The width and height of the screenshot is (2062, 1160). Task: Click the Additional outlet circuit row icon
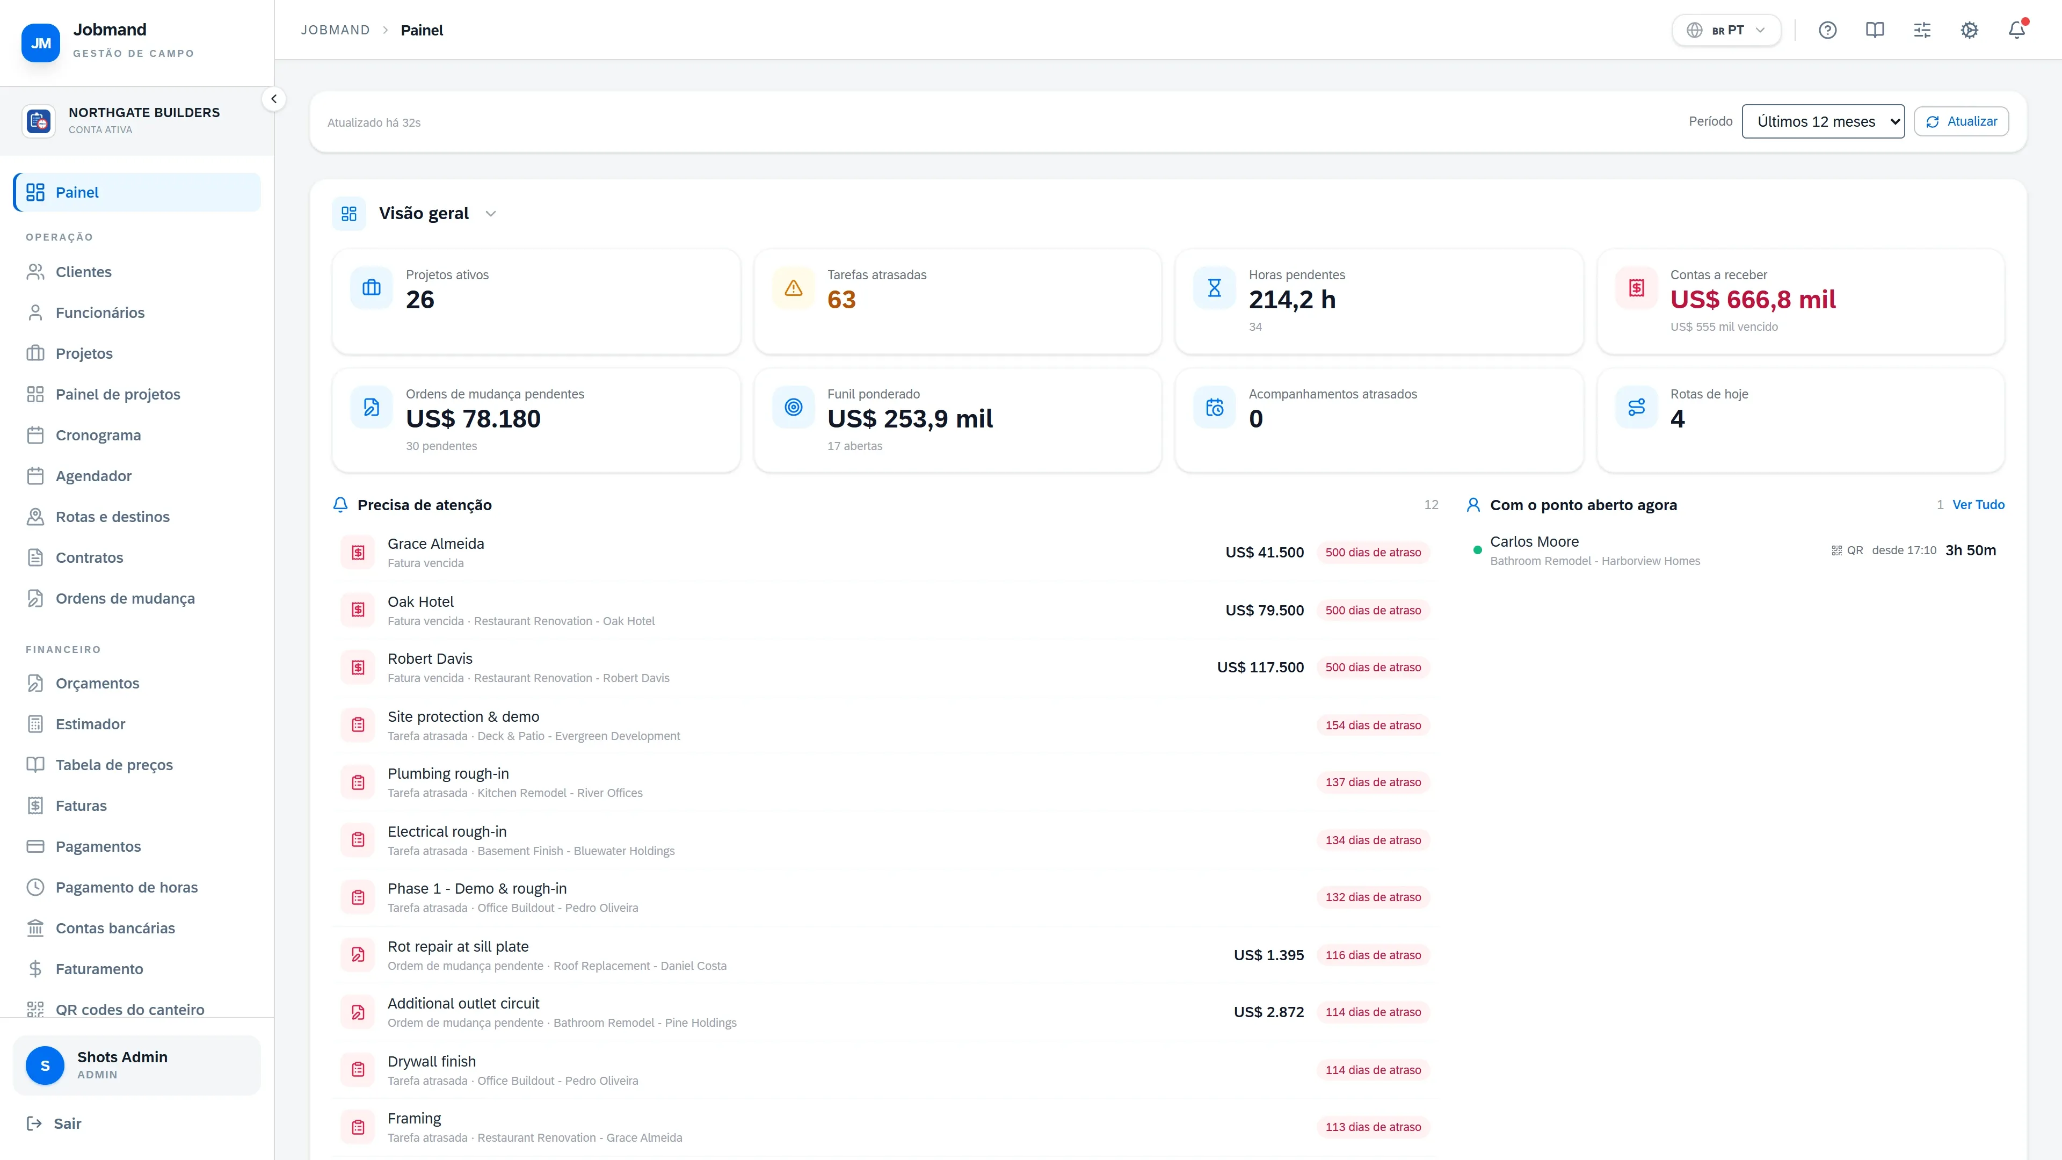pyautogui.click(x=358, y=1013)
